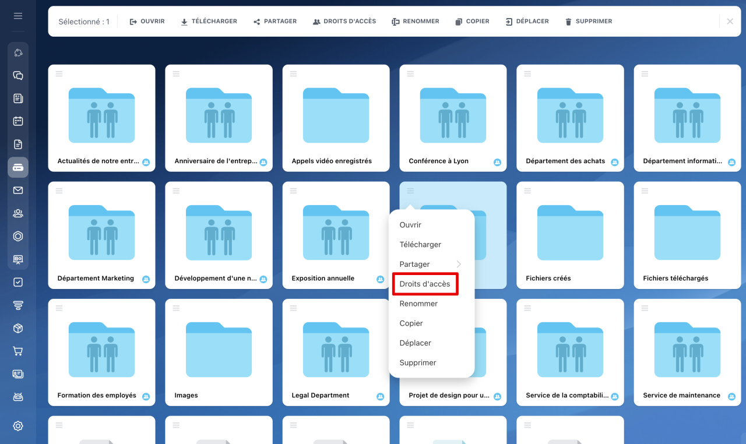Click Renommer in the top action bar

tap(415, 22)
